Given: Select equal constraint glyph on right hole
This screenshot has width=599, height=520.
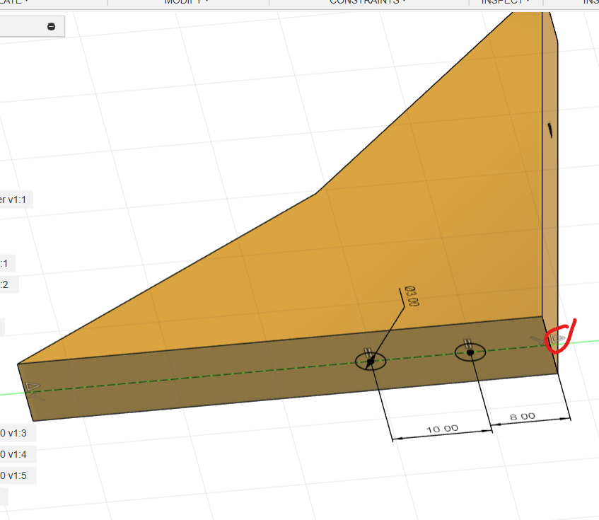Looking at the screenshot, I should tap(467, 343).
